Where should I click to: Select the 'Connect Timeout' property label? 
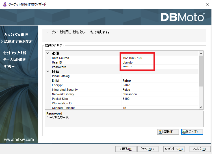[63, 108]
